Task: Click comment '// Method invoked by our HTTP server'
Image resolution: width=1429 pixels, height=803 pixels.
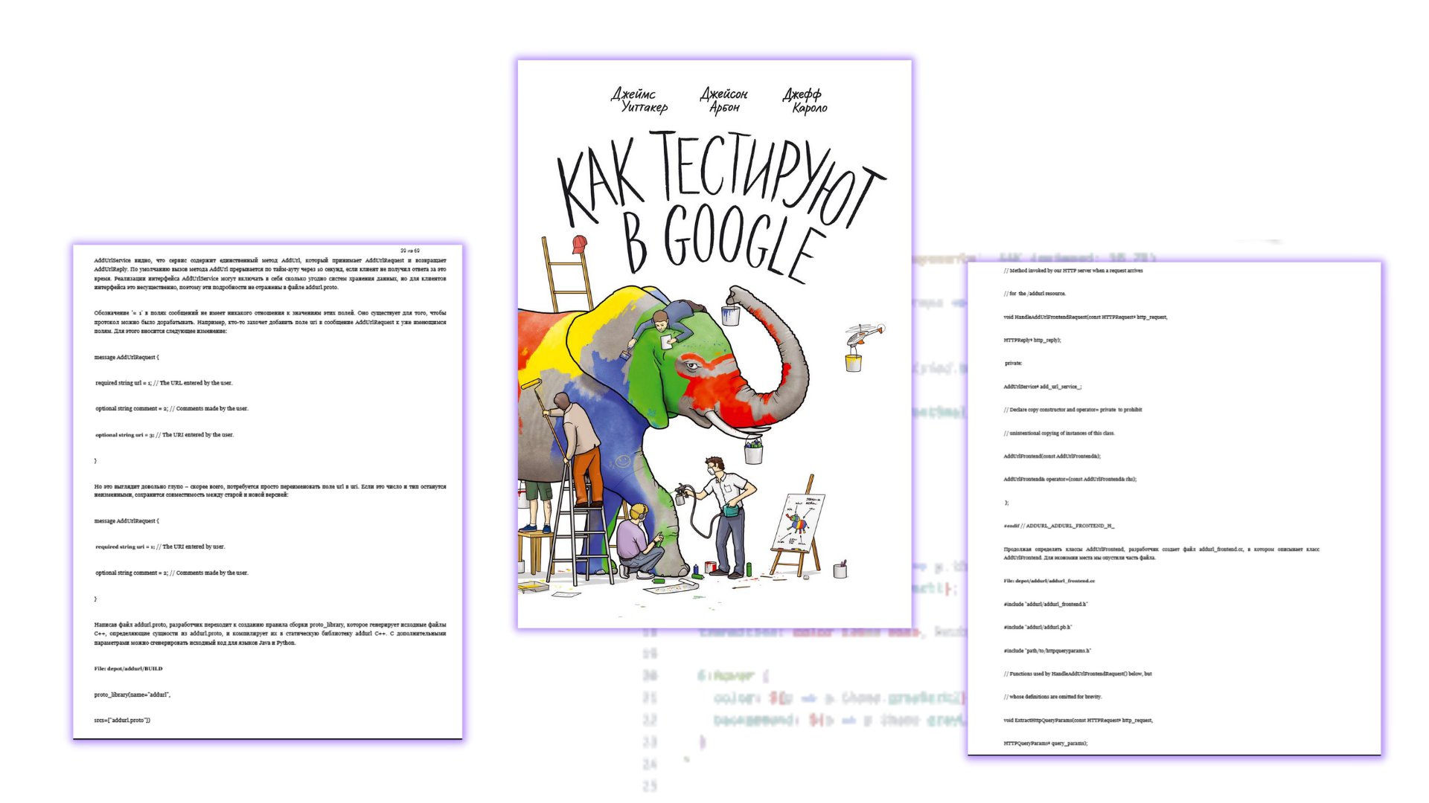Action: 1073,271
